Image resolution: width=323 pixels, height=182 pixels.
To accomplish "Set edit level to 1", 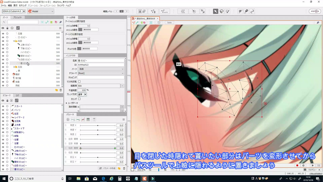I will (116, 11).
